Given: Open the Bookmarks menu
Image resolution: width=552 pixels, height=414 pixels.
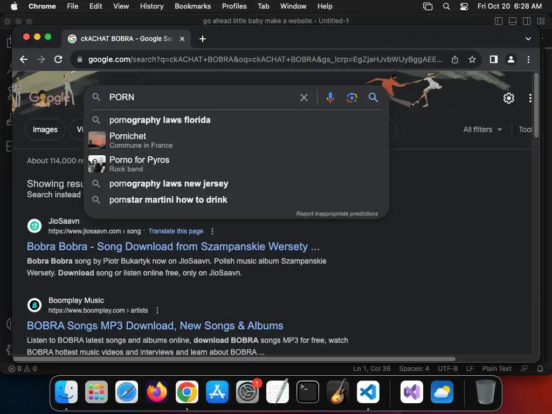Looking at the screenshot, I should 192,6.
